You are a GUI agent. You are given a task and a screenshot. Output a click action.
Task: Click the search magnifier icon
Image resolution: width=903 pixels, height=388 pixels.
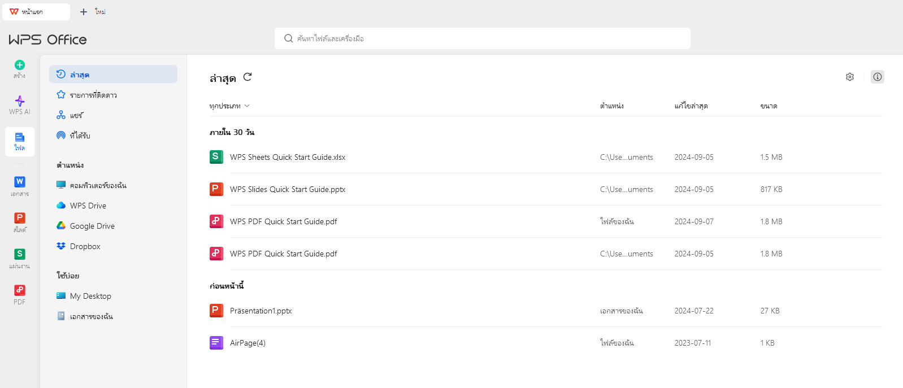tap(289, 38)
